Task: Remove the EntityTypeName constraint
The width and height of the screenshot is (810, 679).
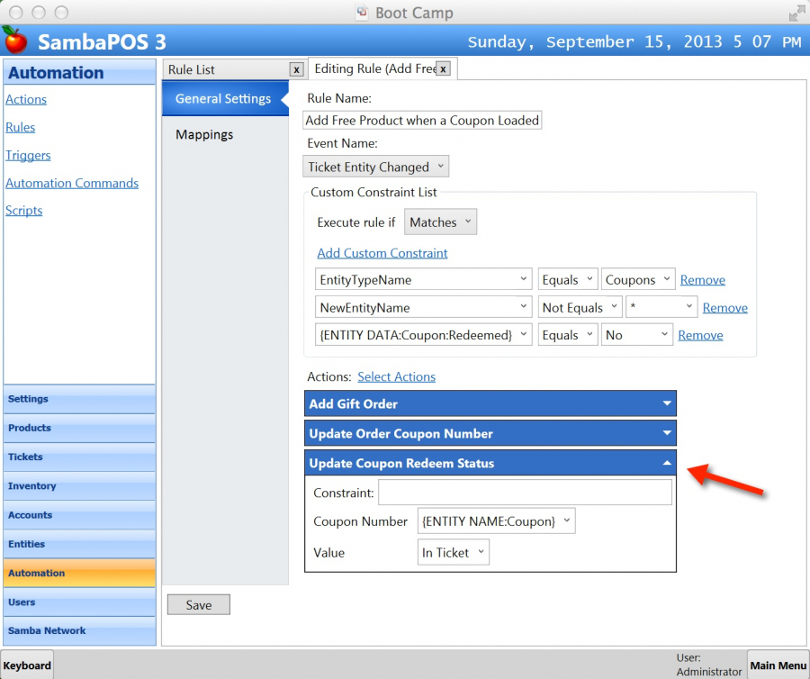Action: tap(702, 280)
